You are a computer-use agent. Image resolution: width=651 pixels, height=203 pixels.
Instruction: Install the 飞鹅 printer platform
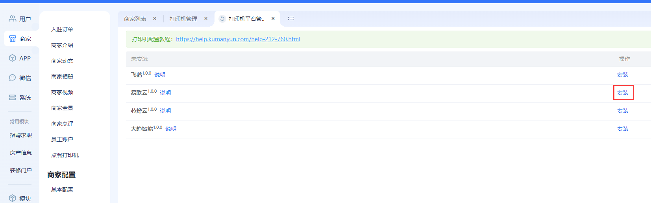click(x=623, y=75)
